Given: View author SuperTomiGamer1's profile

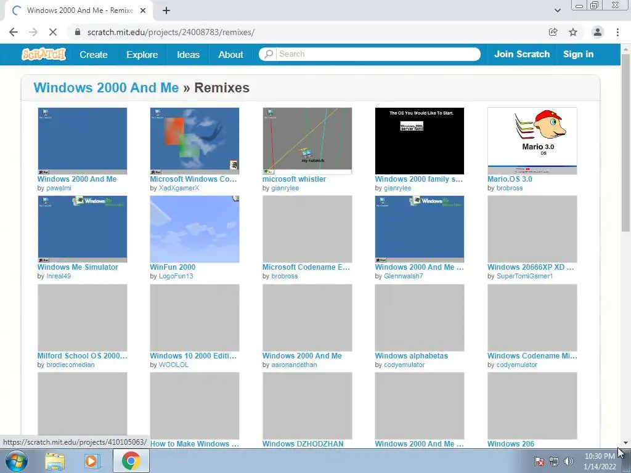Looking at the screenshot, I should click(524, 276).
